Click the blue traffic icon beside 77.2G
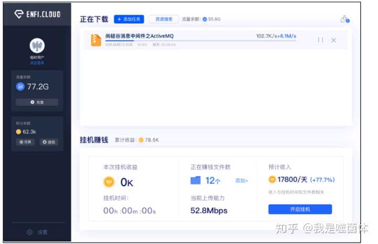Screen dimensions: 378x244 pyautogui.click(x=20, y=86)
